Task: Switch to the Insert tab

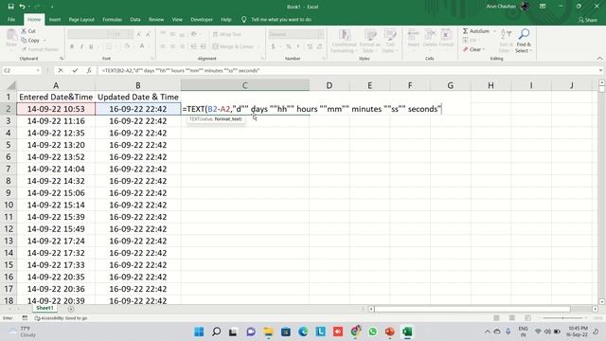Action: (55, 19)
